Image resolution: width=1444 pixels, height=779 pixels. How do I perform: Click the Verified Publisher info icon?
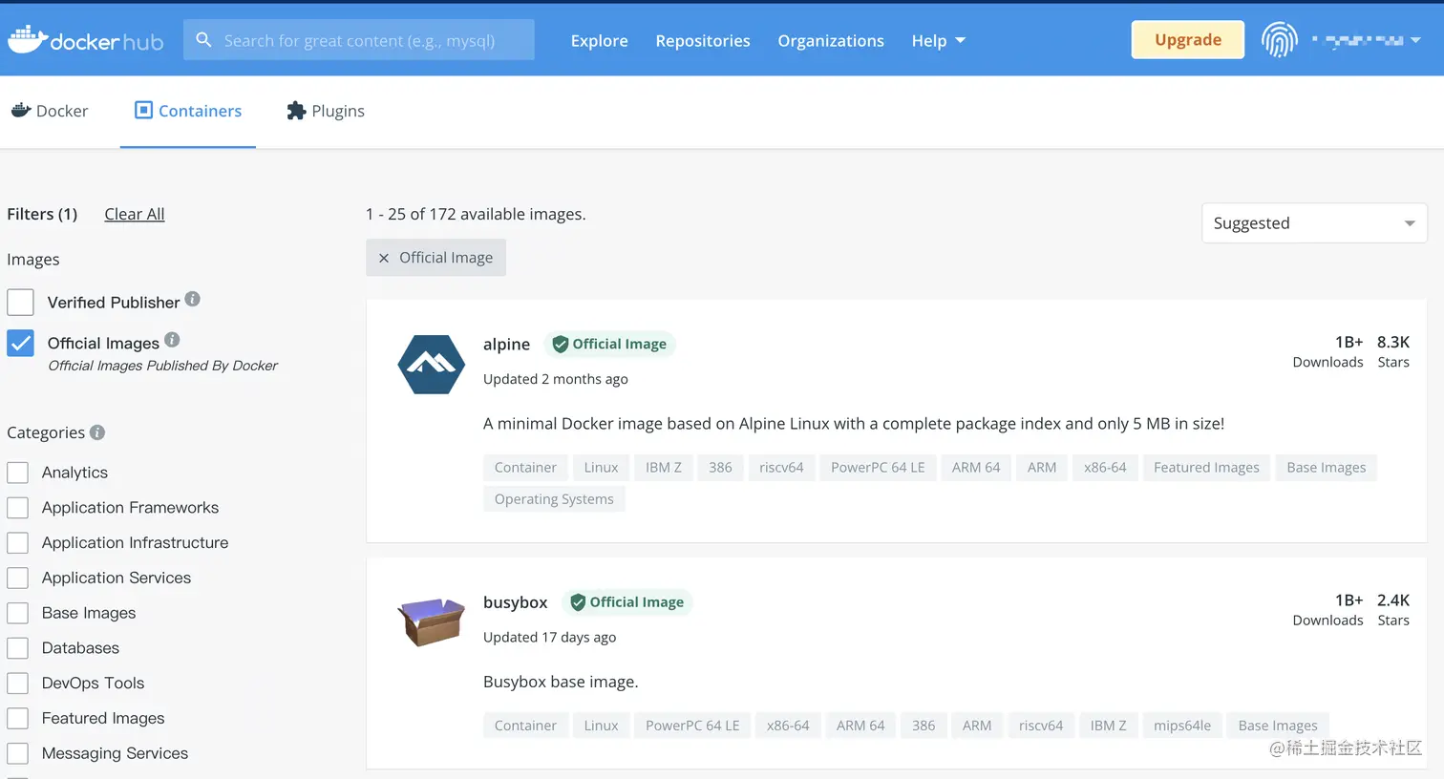[193, 299]
